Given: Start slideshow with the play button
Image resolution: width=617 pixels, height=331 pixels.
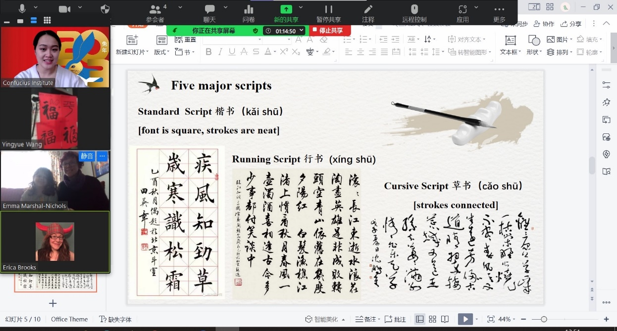Looking at the screenshot, I should pos(465,319).
